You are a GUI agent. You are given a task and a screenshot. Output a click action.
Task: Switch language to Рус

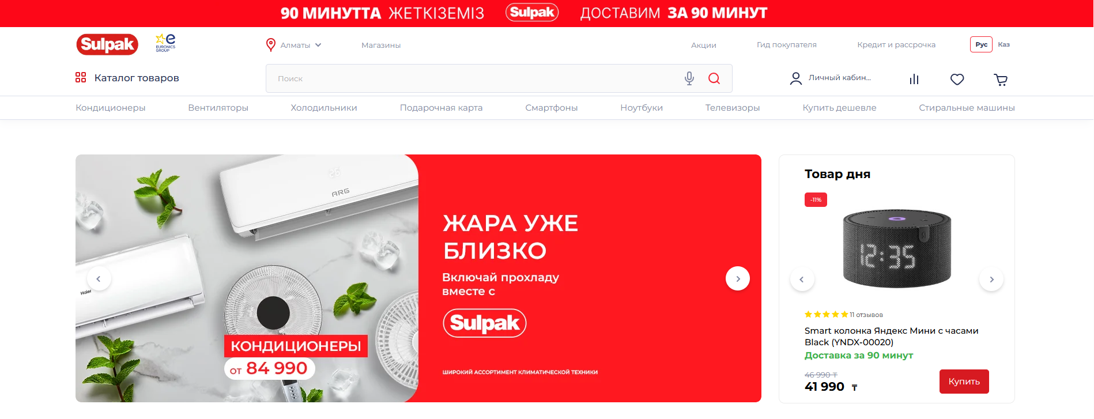point(981,44)
